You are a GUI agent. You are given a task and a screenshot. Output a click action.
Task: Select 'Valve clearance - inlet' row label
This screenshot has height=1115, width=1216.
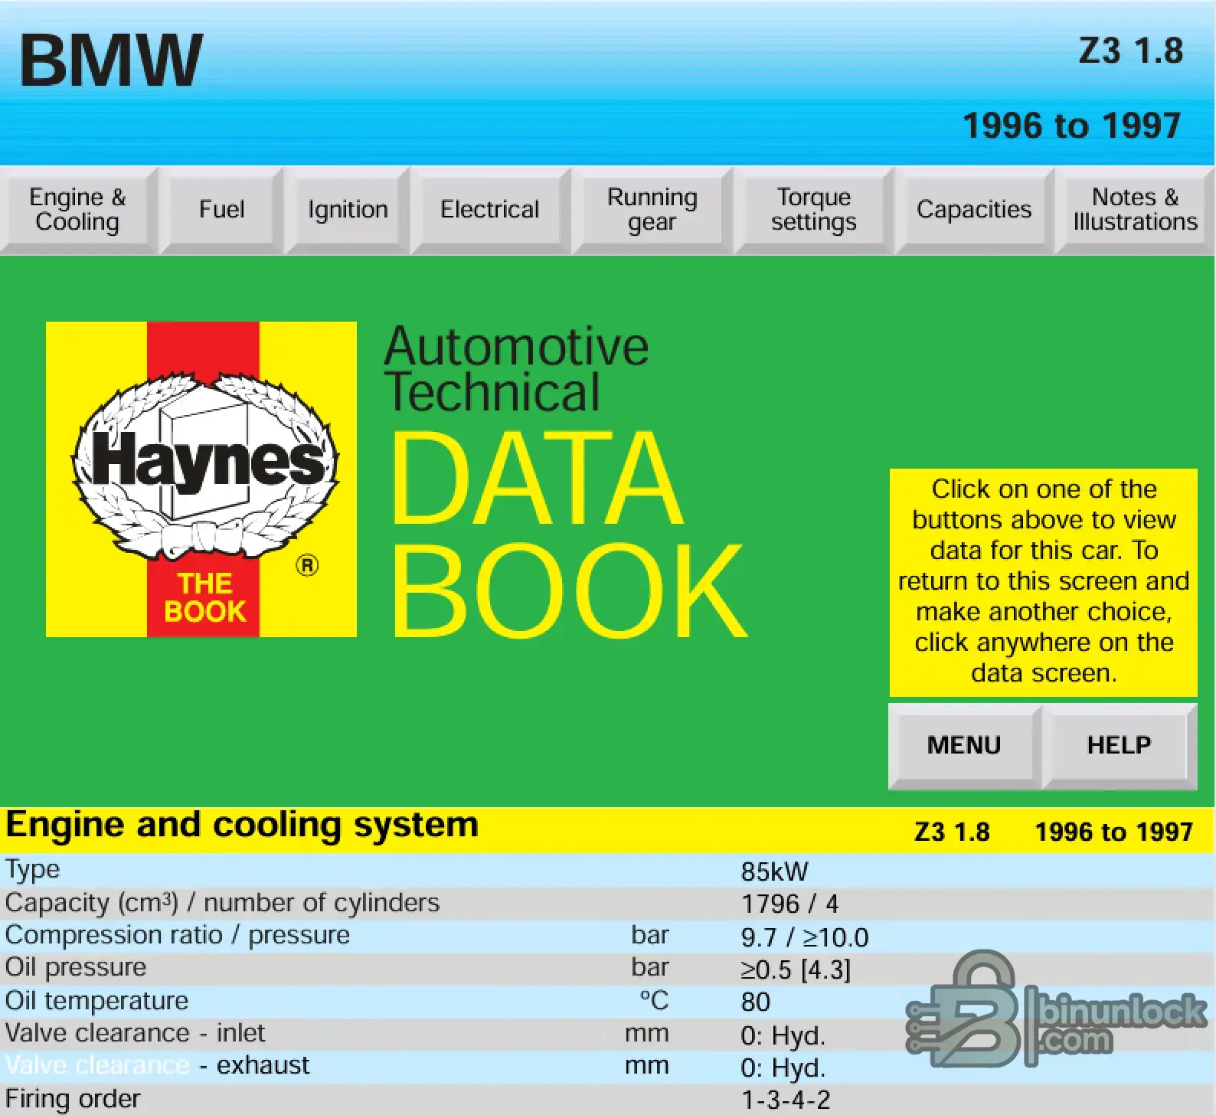[135, 1033]
